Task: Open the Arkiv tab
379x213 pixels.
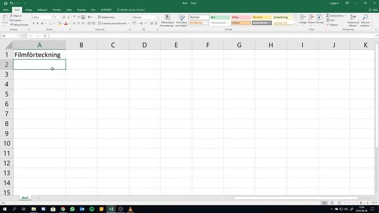Action: (x=6, y=10)
